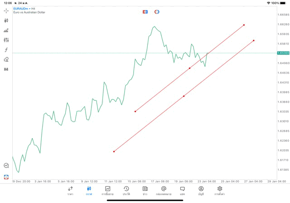Tap the blue-red trade icon in sidebar
Viewport: 290px width, 203px height.
coord(6,177)
